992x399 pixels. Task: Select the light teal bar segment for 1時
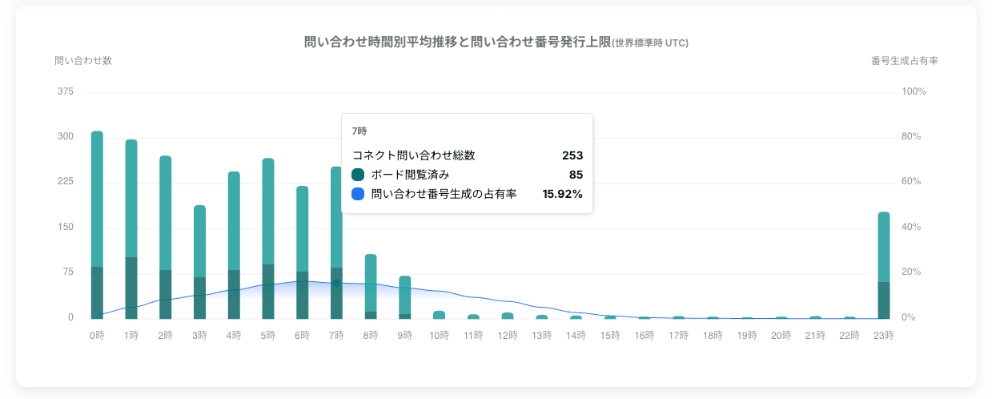point(131,198)
